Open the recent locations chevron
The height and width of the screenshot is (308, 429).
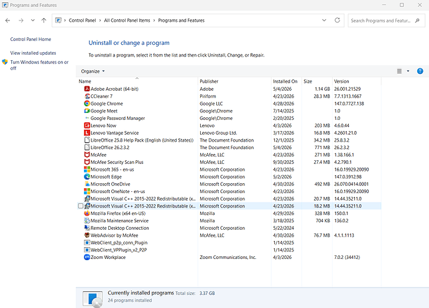click(x=33, y=20)
